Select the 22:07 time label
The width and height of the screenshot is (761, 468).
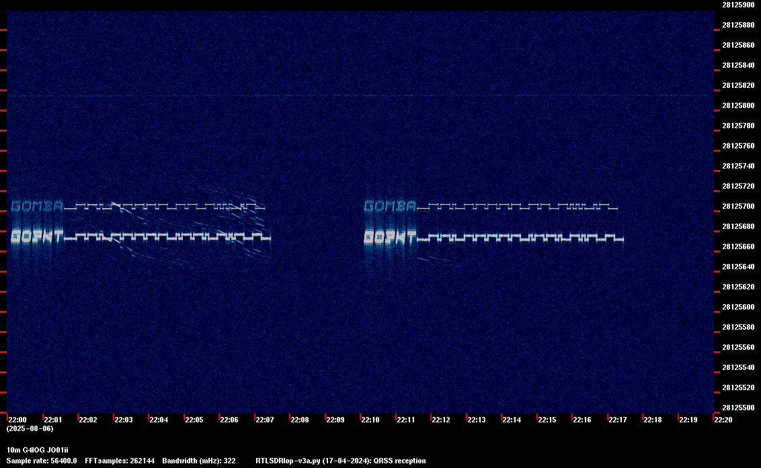tap(264, 420)
